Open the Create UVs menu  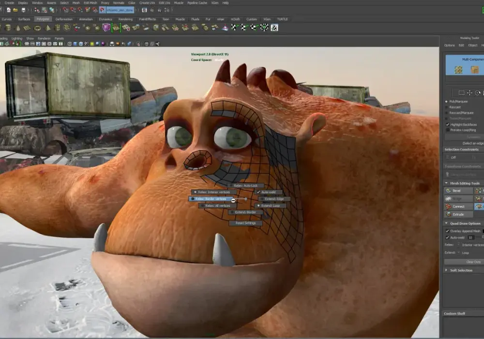tap(147, 3)
